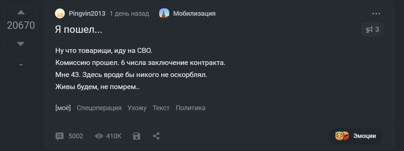Share the post via share icon

click(x=156, y=136)
